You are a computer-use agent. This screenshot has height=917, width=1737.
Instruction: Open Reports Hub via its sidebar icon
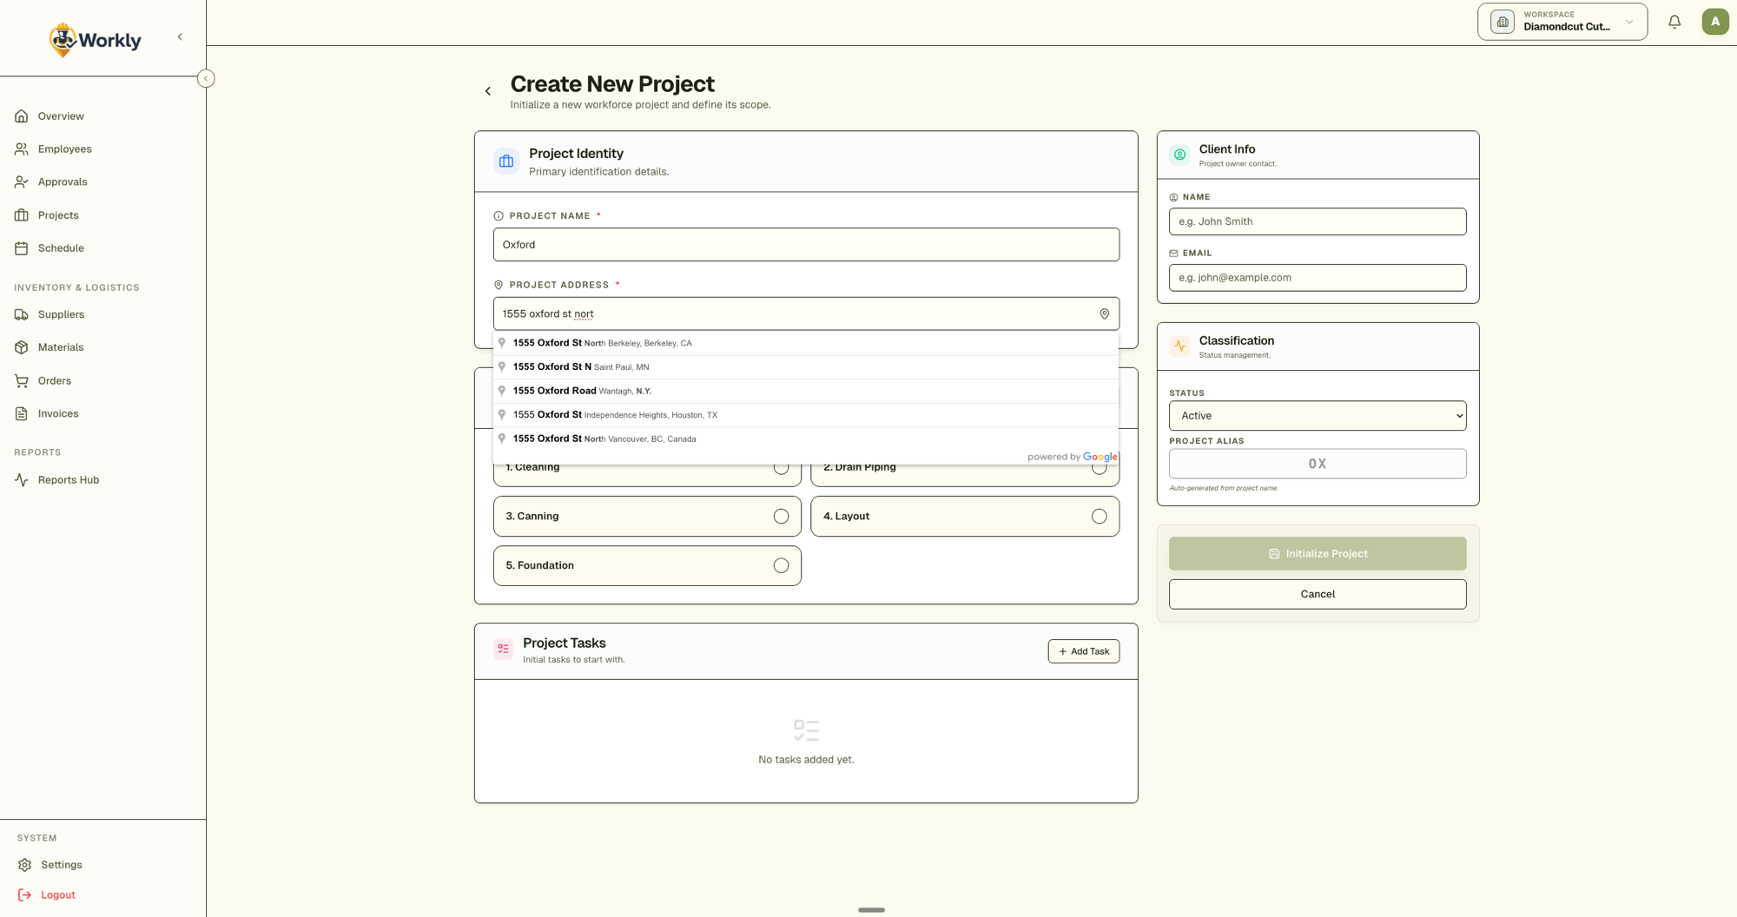[21, 479]
